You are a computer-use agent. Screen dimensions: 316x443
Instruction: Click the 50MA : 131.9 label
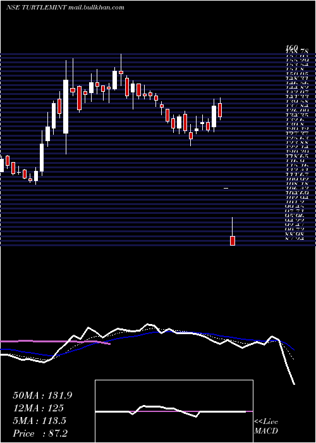[x=42, y=396]
